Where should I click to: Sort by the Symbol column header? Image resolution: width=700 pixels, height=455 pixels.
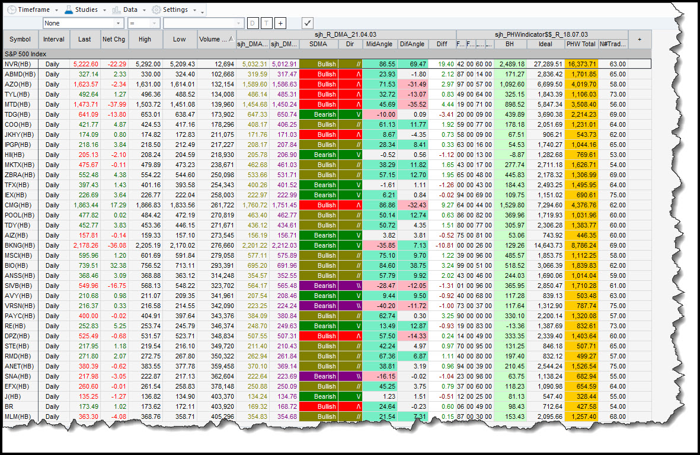pos(20,39)
